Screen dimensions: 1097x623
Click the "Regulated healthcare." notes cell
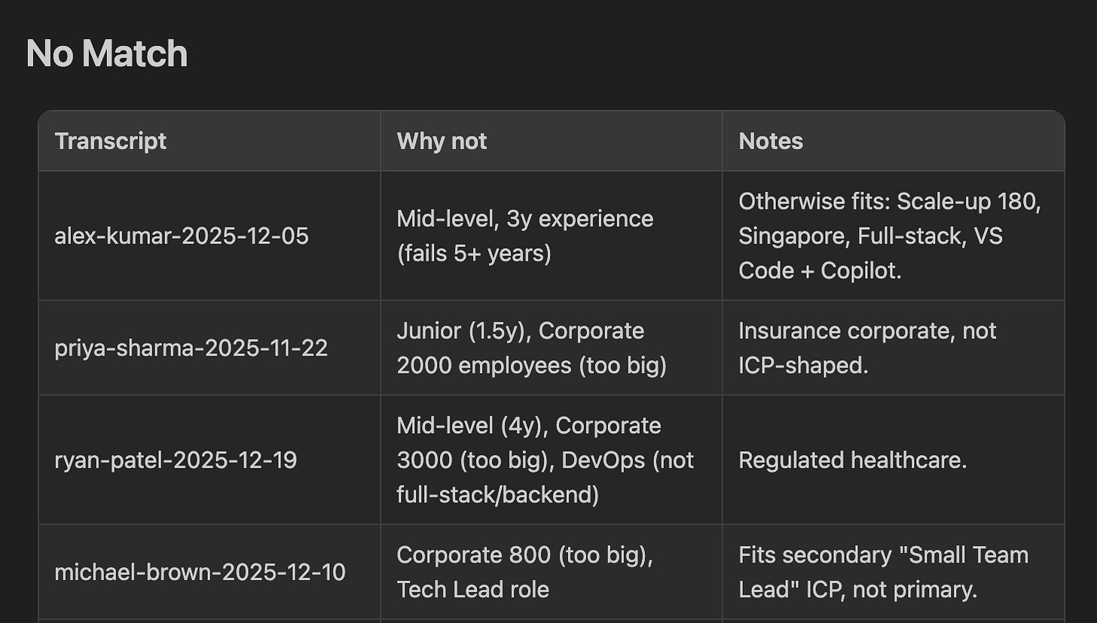click(x=893, y=460)
